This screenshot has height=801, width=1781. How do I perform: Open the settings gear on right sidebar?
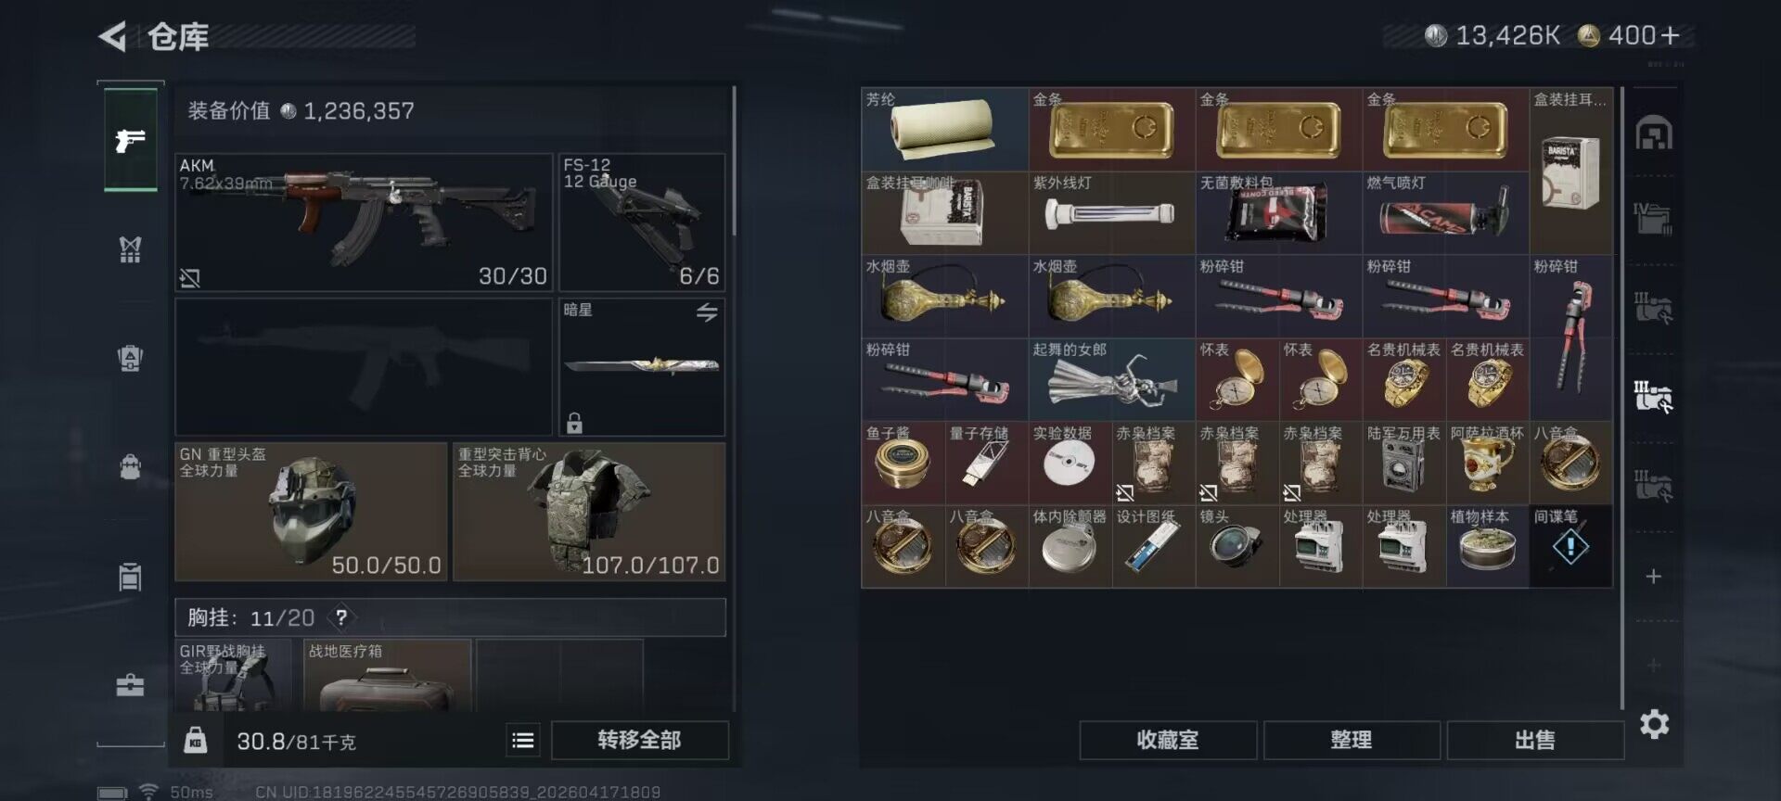coord(1654,724)
